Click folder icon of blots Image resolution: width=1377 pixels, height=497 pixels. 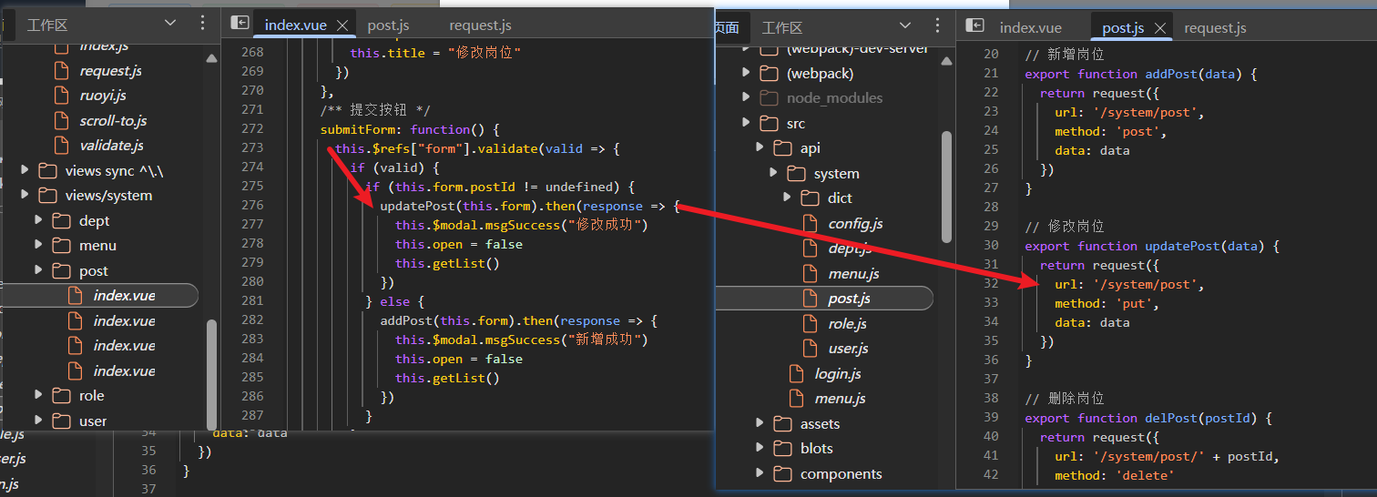point(782,448)
